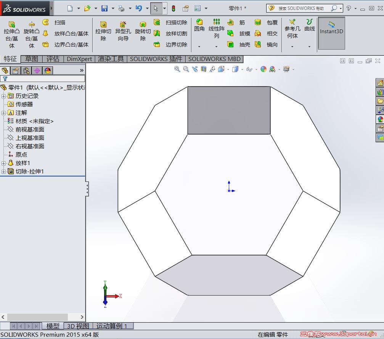This screenshot has width=384, height=339.
Task: Expand more manager tabs with the » chevron
Action: (82, 71)
